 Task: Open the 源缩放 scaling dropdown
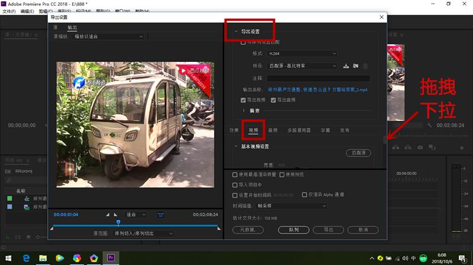(x=109, y=37)
